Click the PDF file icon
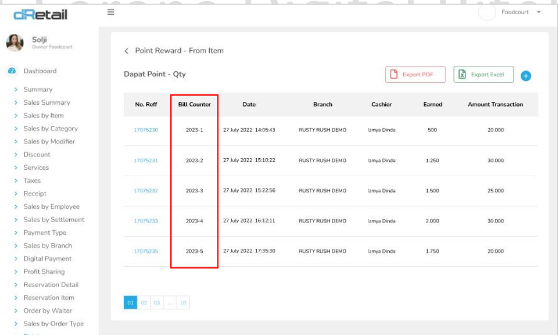 [x=395, y=75]
